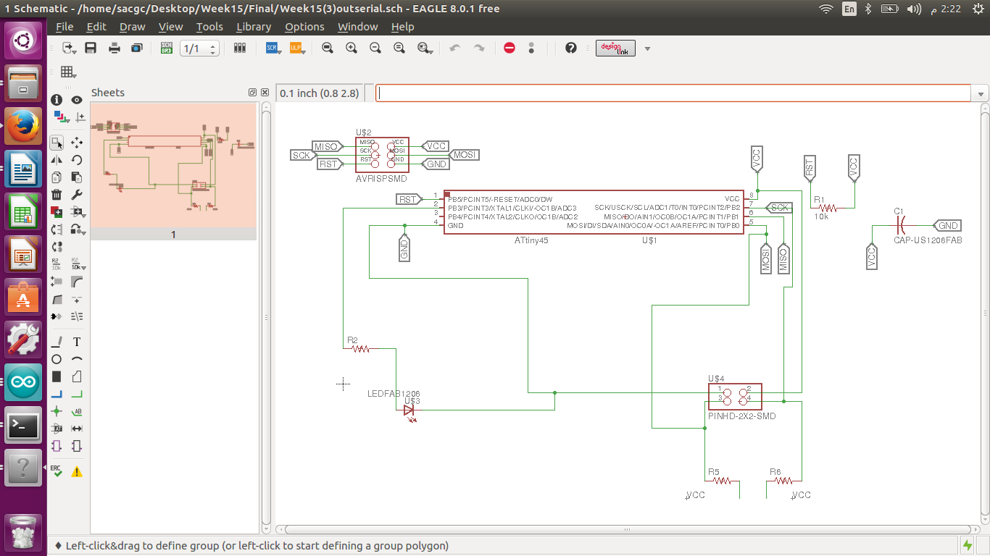Open the Tools menu
Image resolution: width=990 pixels, height=556 pixels.
click(209, 27)
